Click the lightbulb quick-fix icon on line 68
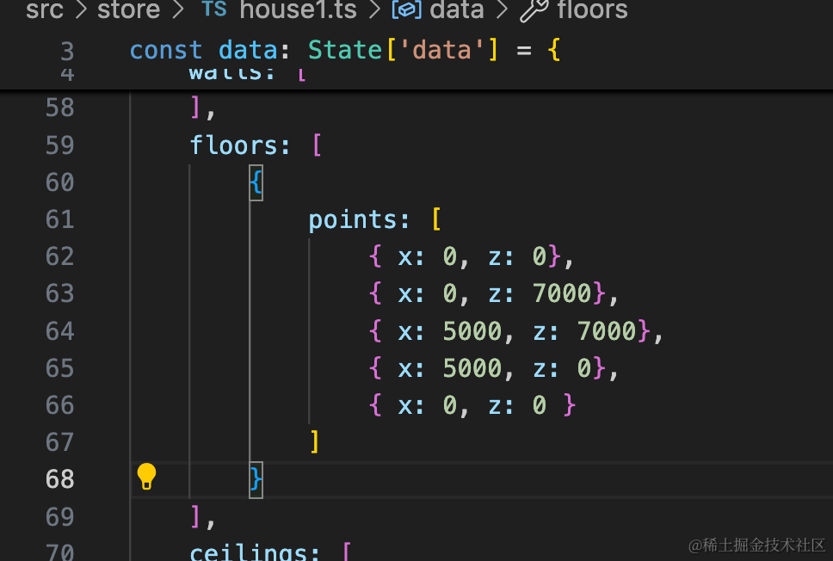Image resolution: width=833 pixels, height=561 pixels. pos(146,476)
